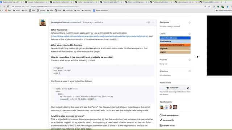Click jamesgoodhouse's avatar beside the comment

pos(43,22)
